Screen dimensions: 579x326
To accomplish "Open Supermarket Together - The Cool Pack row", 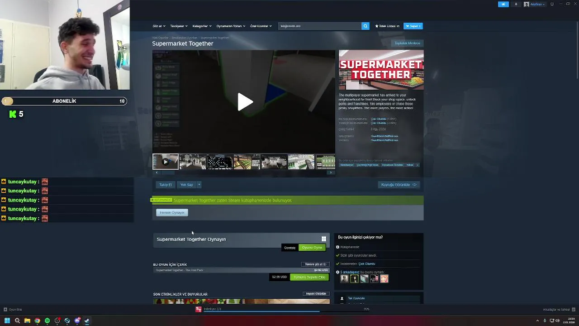I will point(241,270).
